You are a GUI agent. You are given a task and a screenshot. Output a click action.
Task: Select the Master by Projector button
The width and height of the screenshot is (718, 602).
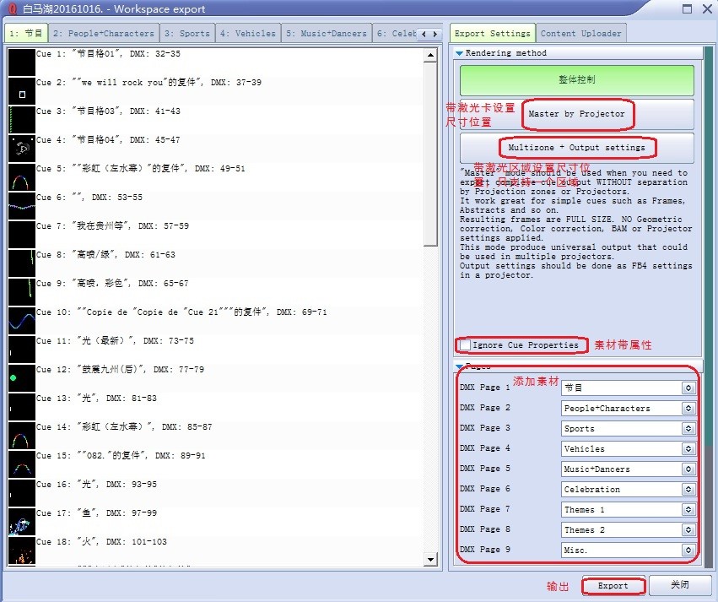577,114
